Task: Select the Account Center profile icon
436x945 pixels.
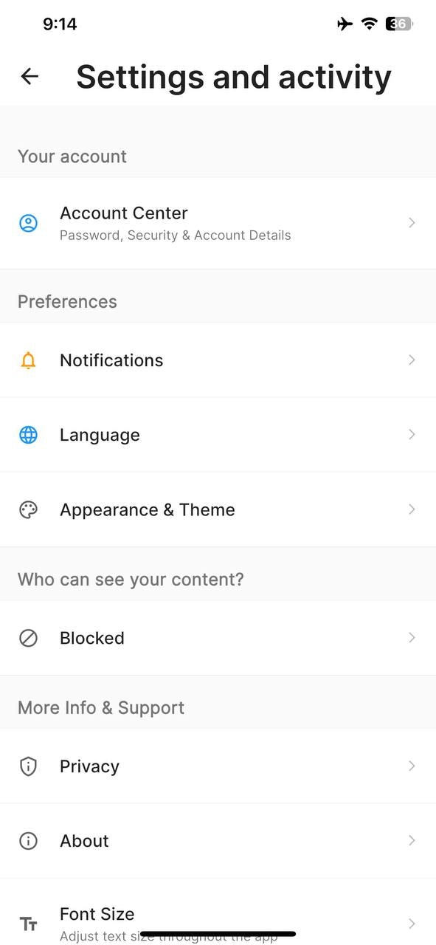Action: [x=28, y=222]
